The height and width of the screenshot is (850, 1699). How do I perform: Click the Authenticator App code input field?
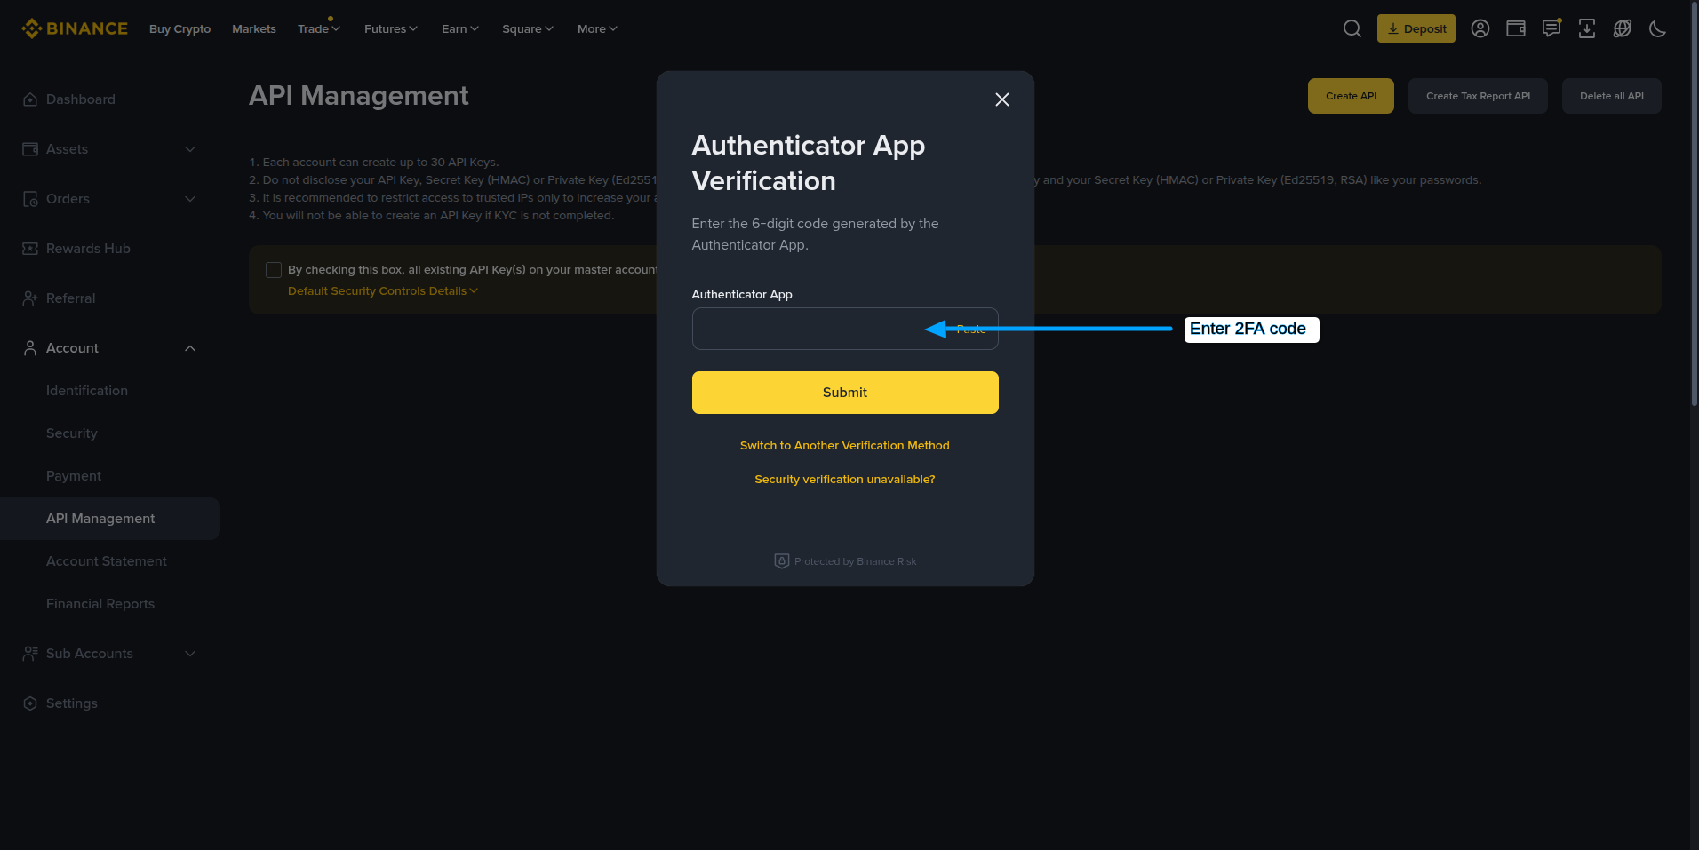click(x=845, y=329)
